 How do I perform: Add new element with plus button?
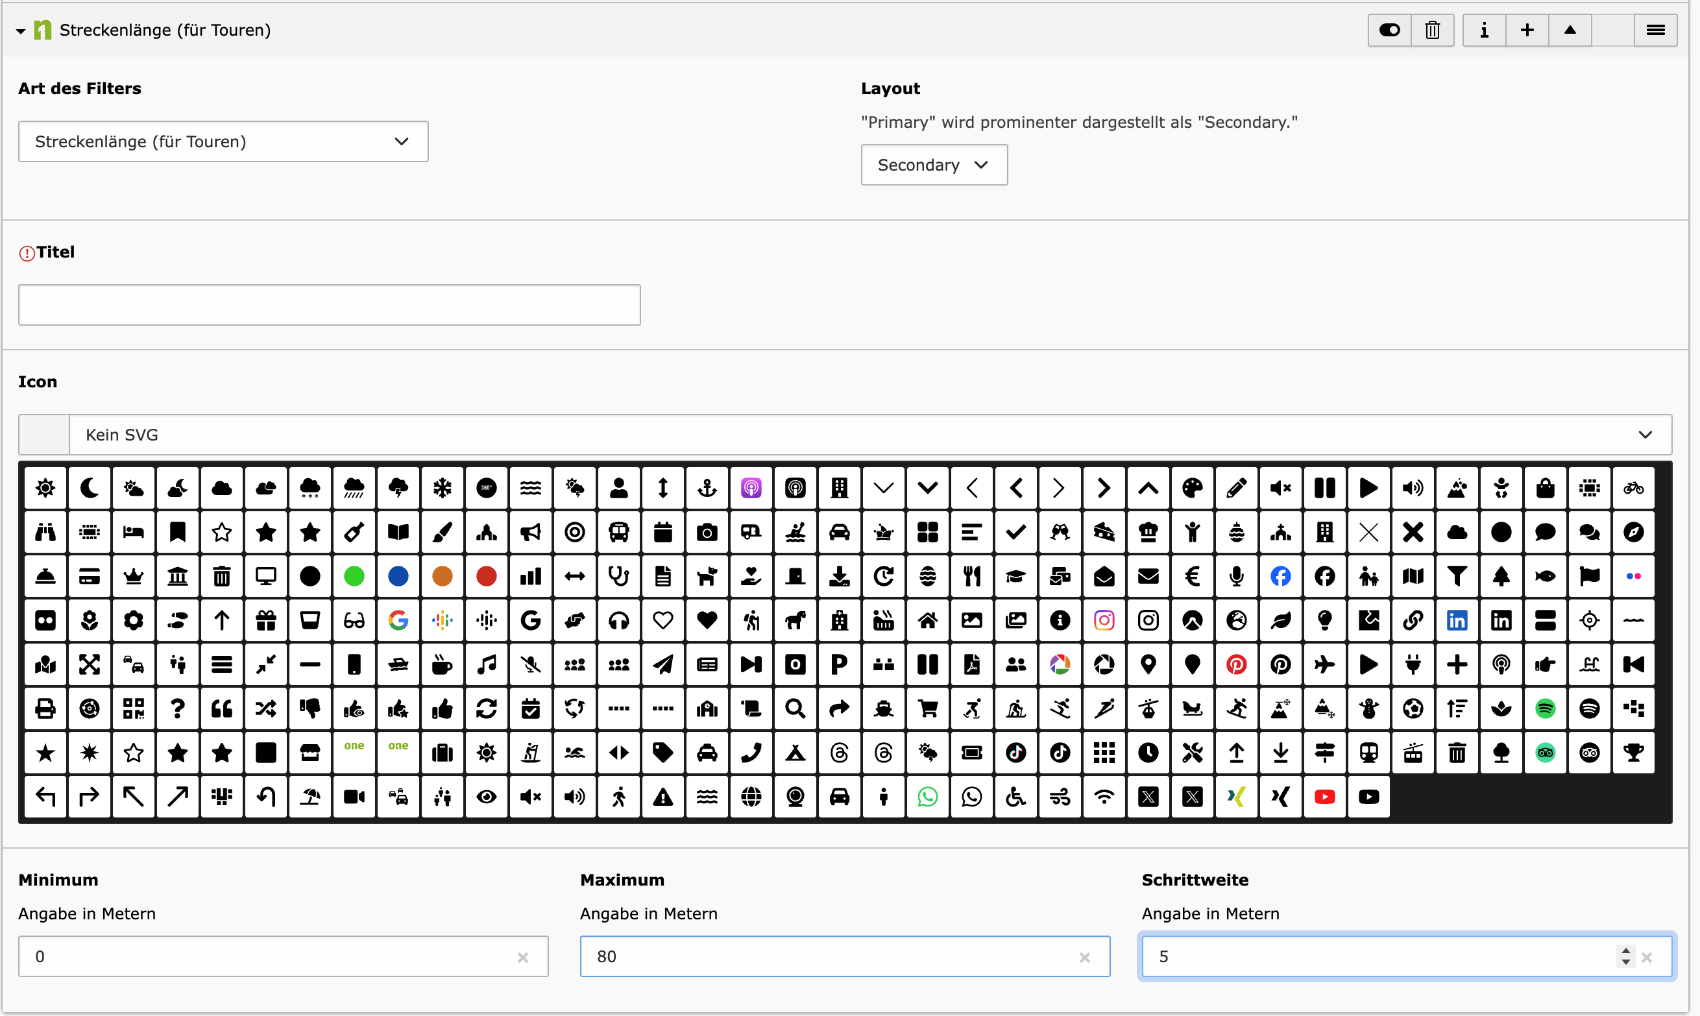point(1527,30)
